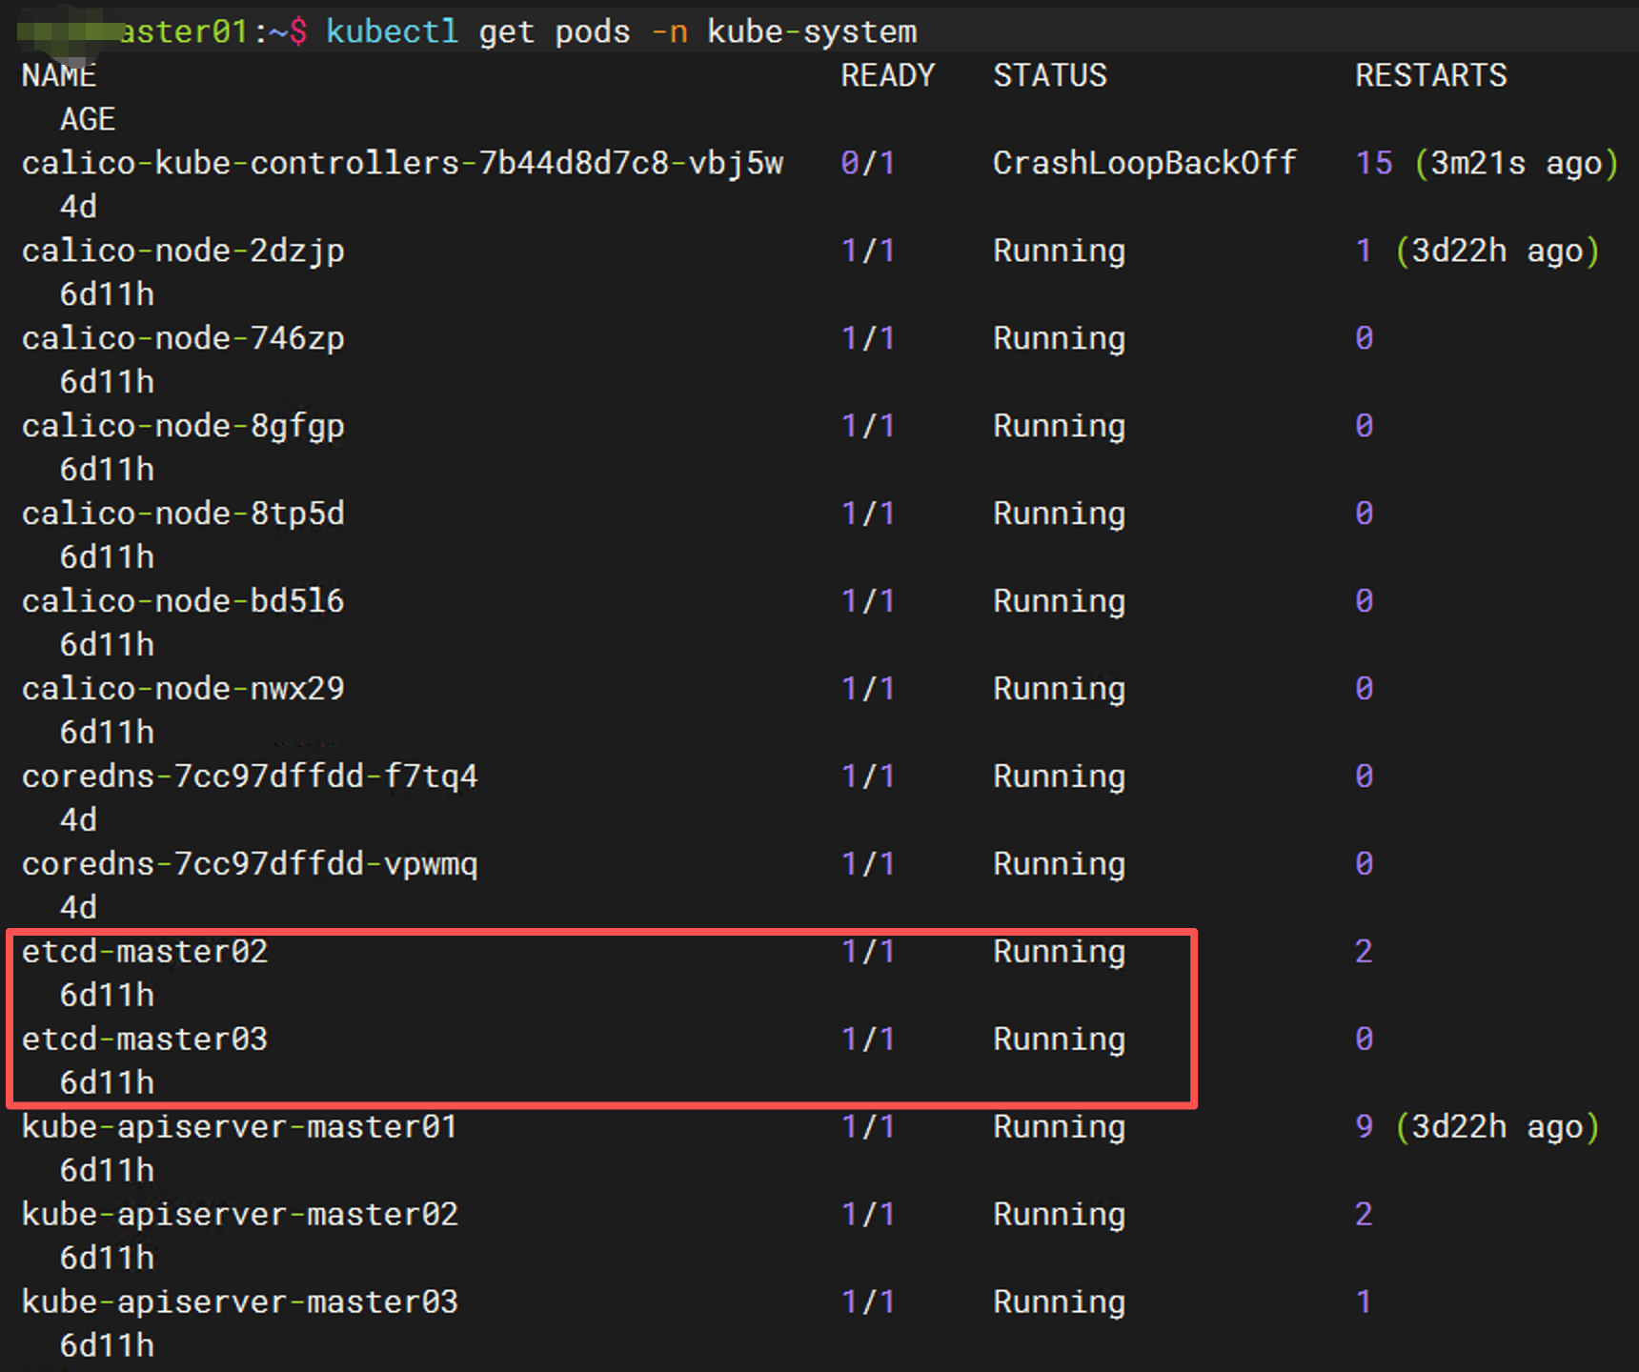Click restart value 9 (3d22h ago)
The image size is (1639, 1372).
point(1477,1127)
